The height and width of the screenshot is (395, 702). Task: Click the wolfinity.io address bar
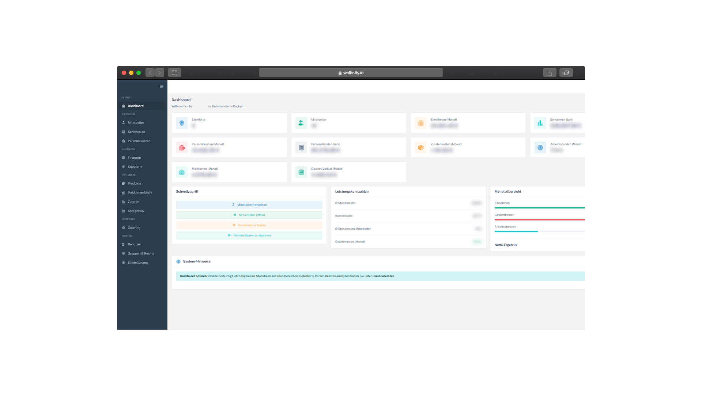point(351,73)
